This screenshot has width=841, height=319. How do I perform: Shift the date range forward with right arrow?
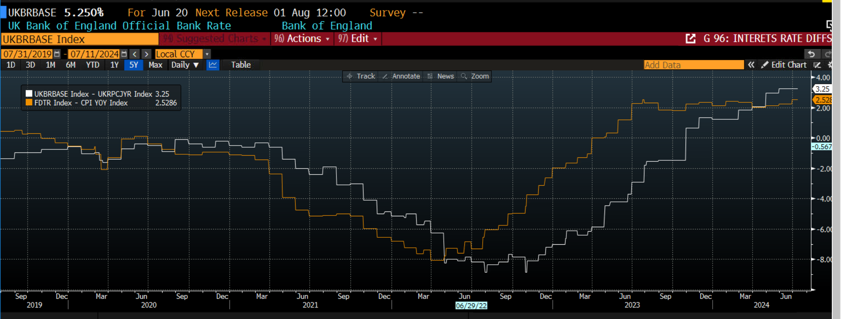(147, 54)
